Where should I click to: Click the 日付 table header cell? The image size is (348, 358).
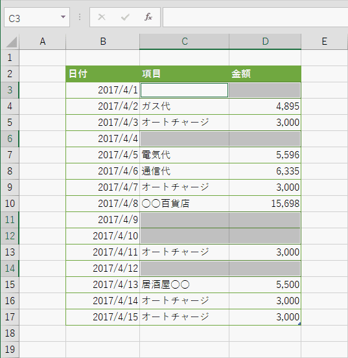[102, 74]
